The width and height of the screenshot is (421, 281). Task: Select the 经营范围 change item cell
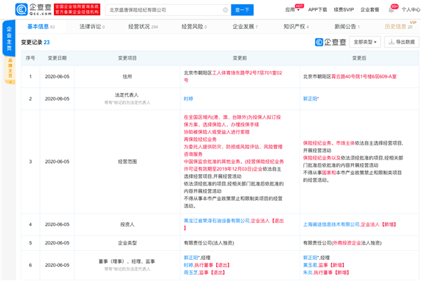[127, 162]
